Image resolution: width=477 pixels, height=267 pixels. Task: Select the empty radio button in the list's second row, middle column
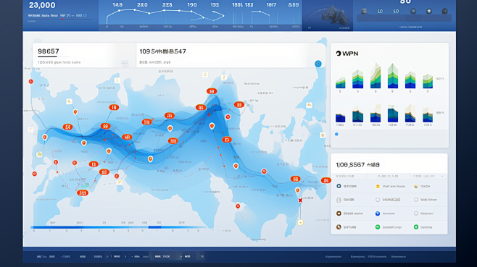click(378, 200)
